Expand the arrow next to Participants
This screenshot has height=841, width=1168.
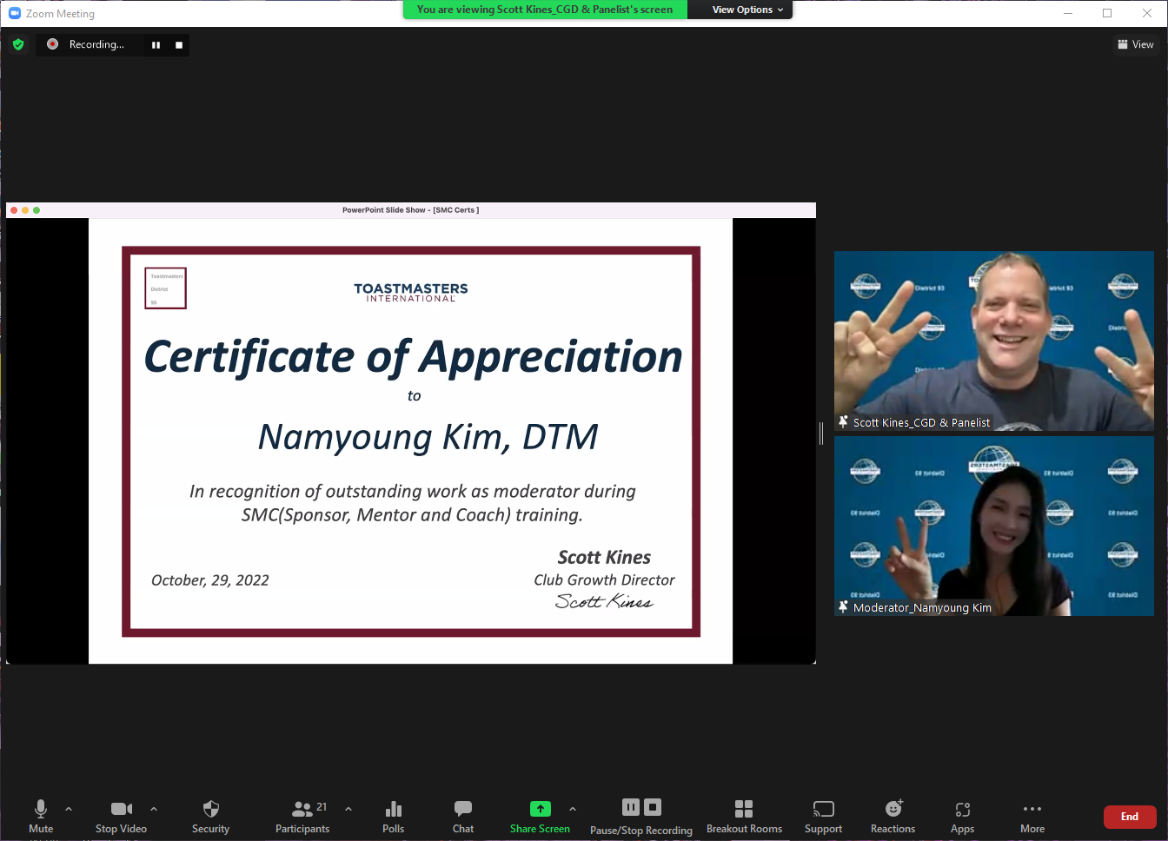[348, 809]
